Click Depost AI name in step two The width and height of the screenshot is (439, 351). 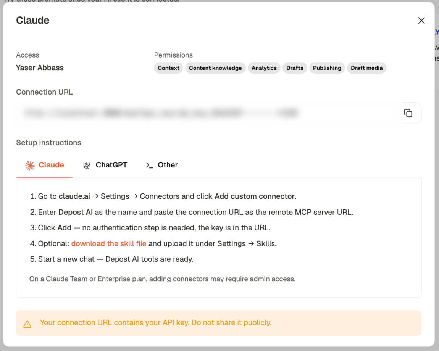[76, 212]
